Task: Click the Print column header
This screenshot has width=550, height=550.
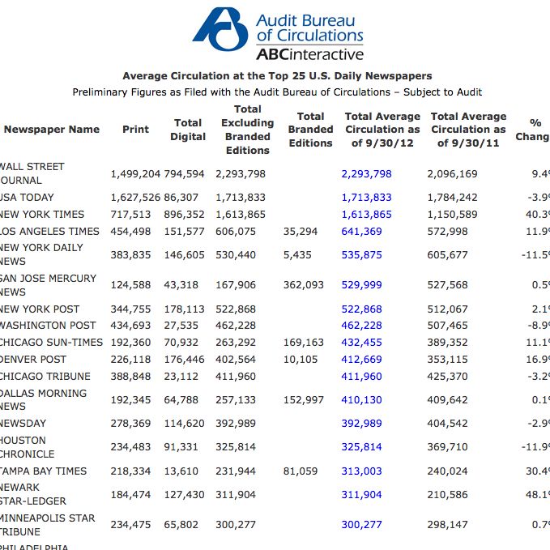Action: tap(135, 129)
